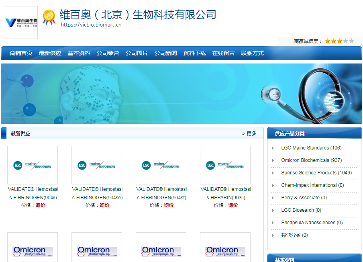Viewport: 363px width, 262px height.
Task: Open the 在线留言 menu item
Action: click(x=224, y=53)
